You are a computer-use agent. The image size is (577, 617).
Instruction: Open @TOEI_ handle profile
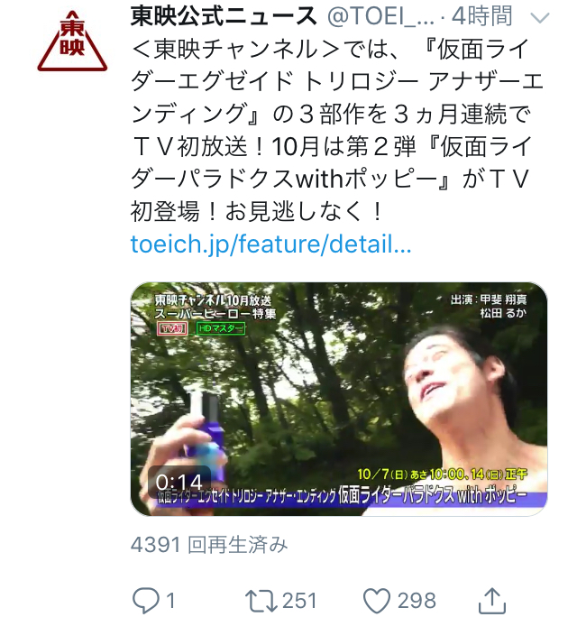point(380,16)
